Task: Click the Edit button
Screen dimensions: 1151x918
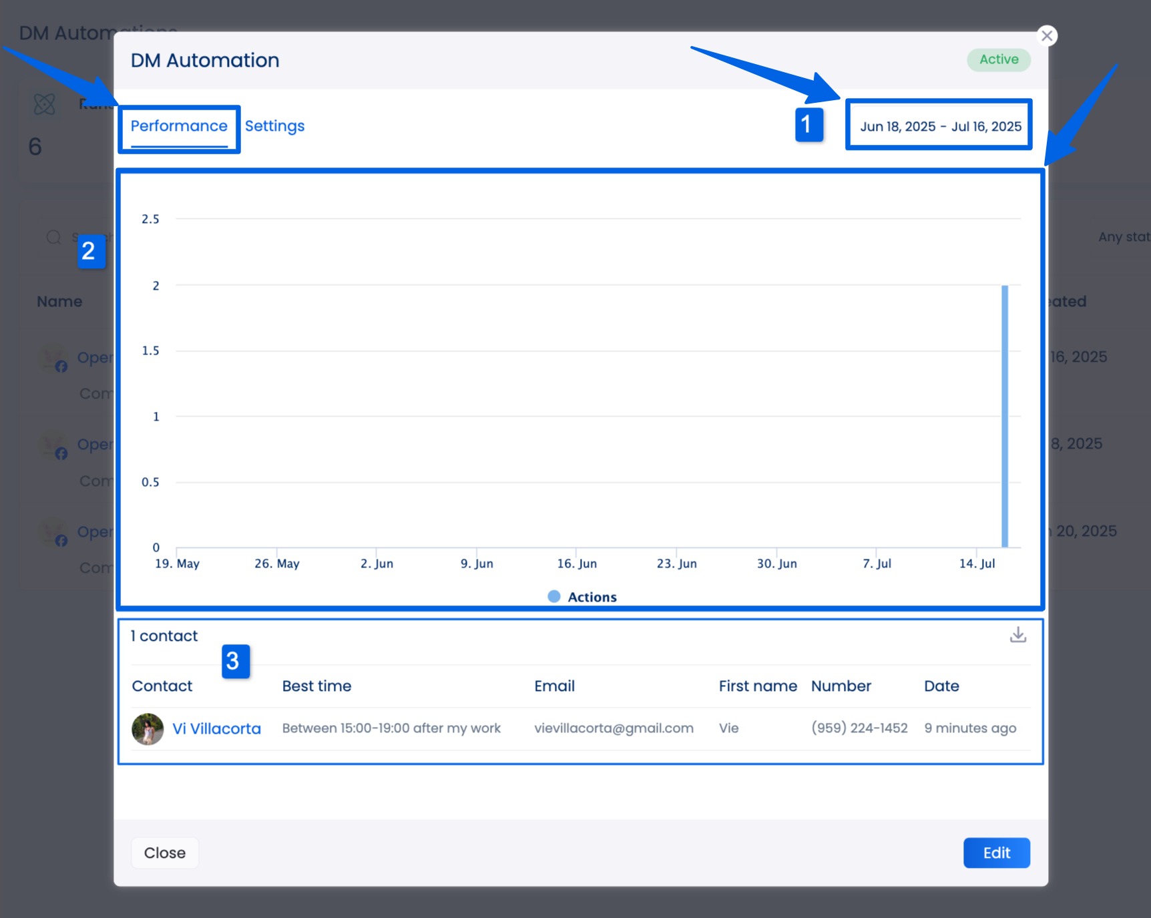Action: [996, 853]
